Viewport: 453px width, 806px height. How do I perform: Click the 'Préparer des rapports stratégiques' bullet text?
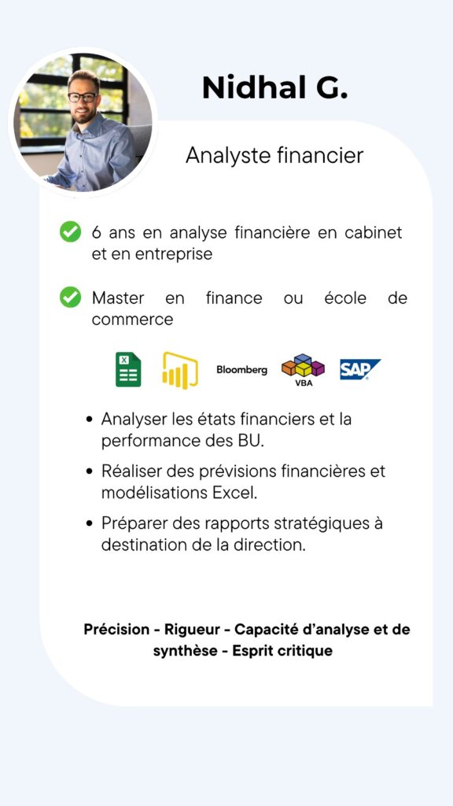coord(242,534)
